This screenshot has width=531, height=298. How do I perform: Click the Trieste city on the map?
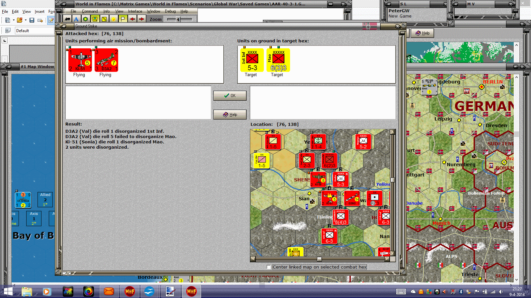(x=480, y=278)
